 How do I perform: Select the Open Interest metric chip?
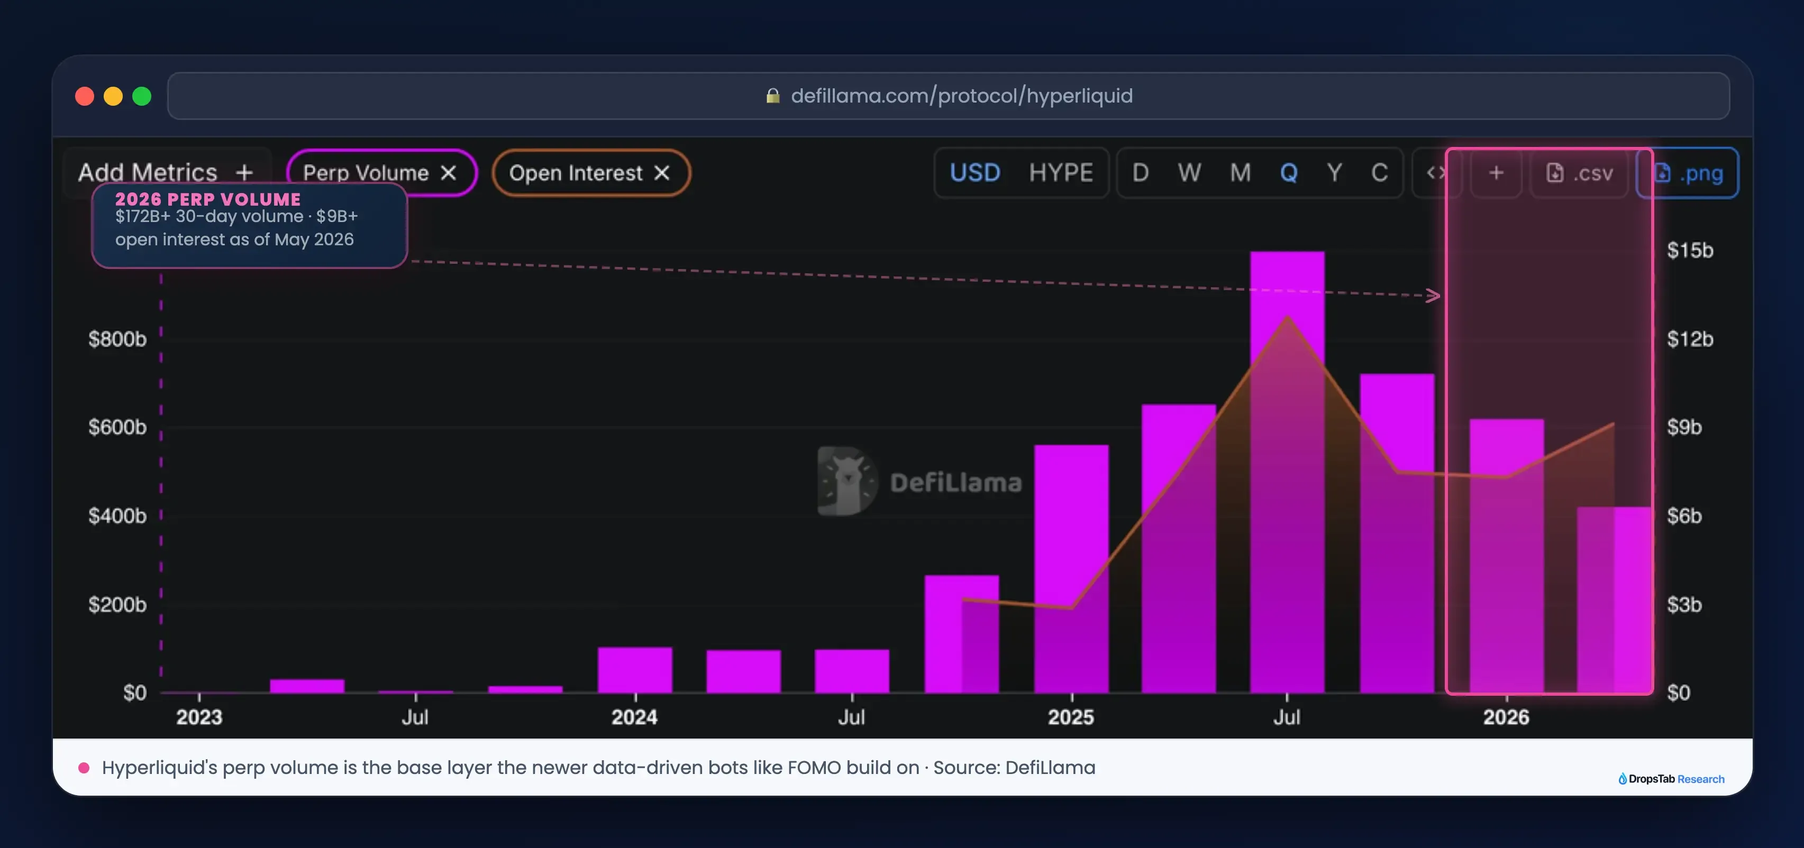click(x=591, y=173)
